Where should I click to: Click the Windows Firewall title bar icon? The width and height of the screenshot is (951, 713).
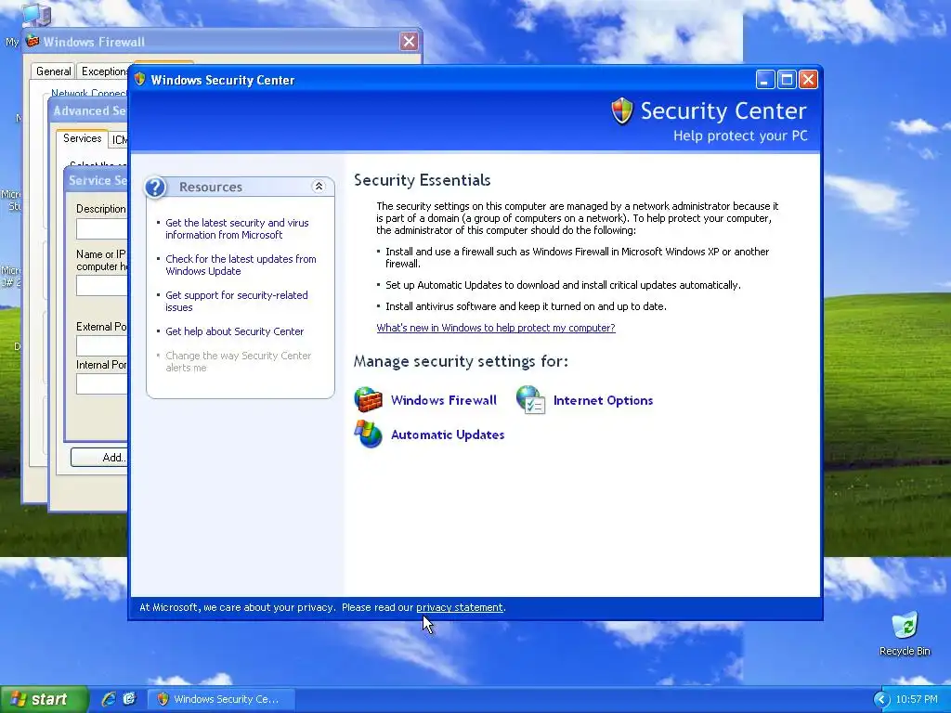(x=33, y=41)
